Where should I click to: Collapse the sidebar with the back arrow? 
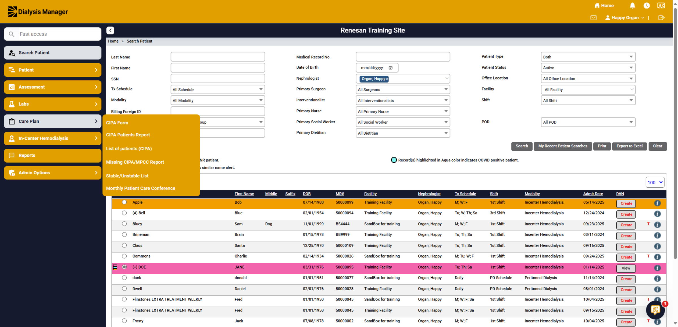click(110, 30)
